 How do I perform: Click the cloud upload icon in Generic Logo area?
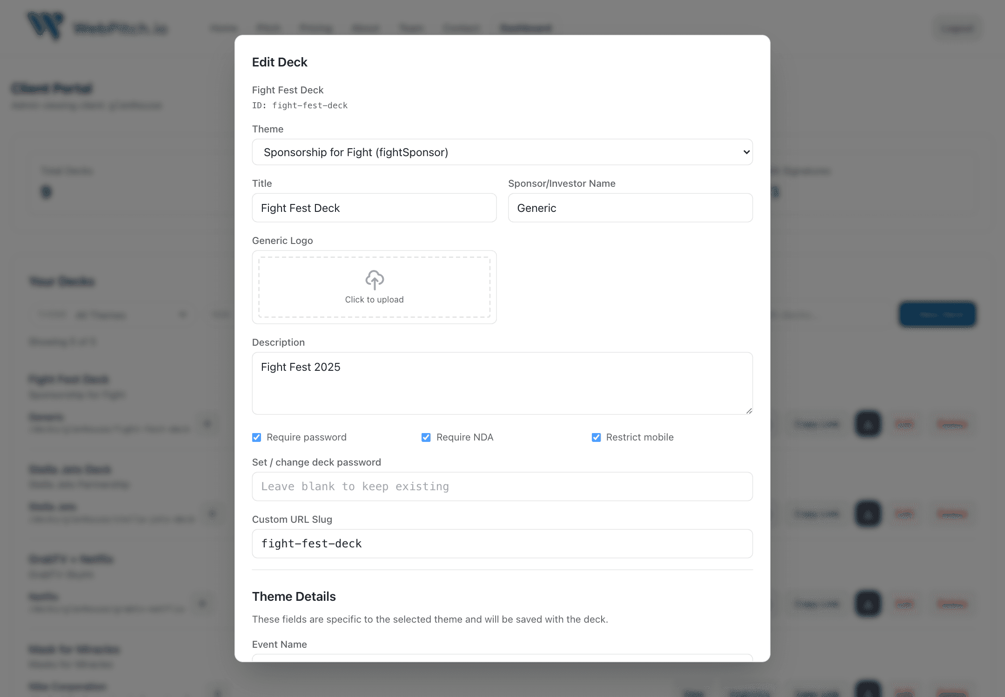coord(374,280)
